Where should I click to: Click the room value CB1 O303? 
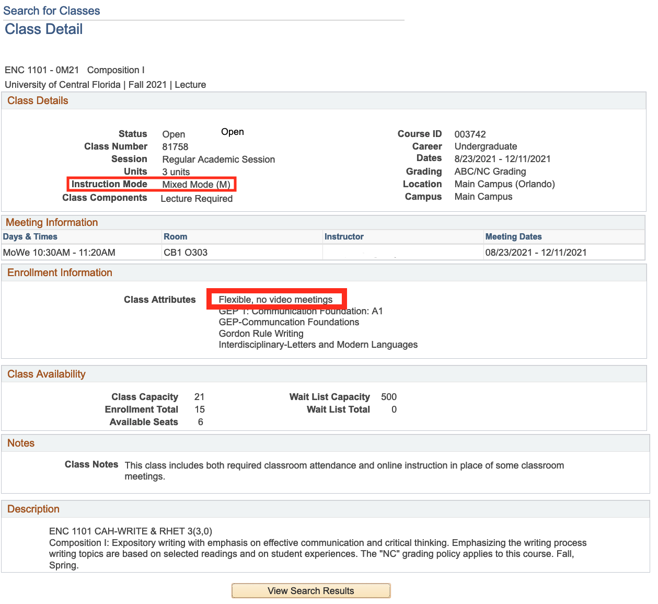(186, 253)
